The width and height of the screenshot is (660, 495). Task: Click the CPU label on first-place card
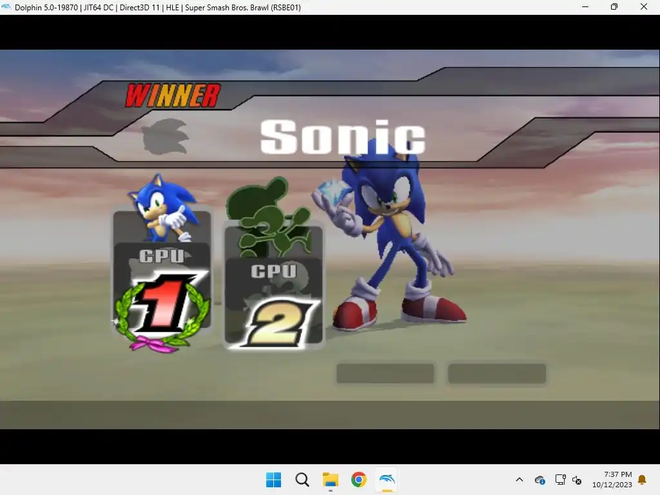click(162, 255)
